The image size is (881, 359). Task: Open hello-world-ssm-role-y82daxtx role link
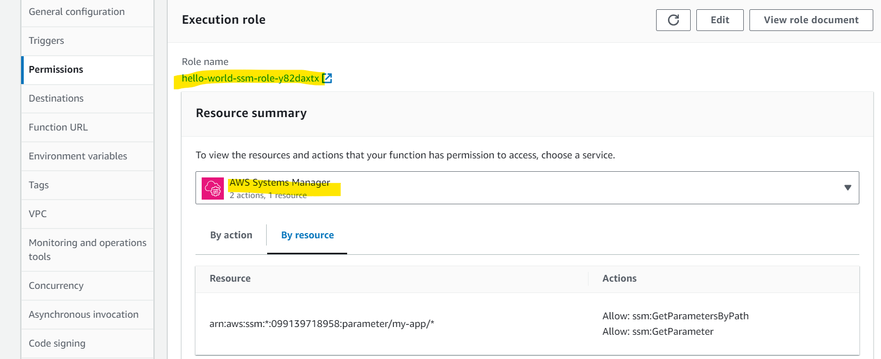pyautogui.click(x=250, y=78)
